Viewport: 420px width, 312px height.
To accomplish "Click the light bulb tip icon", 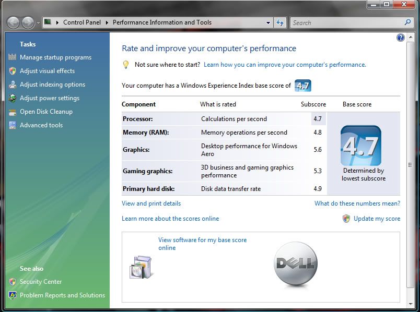I will (x=125, y=65).
